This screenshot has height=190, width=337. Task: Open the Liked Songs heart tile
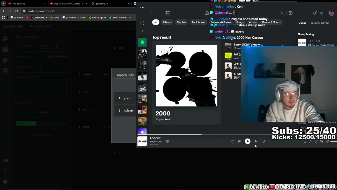142,132
